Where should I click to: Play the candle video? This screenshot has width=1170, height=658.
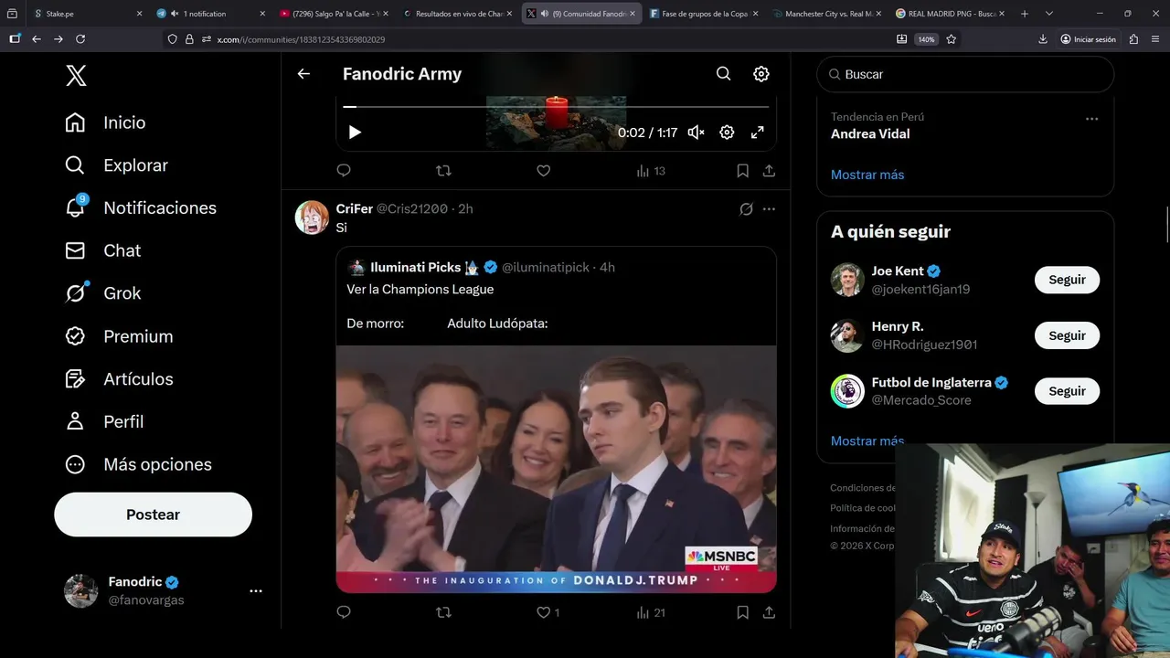pyautogui.click(x=355, y=133)
